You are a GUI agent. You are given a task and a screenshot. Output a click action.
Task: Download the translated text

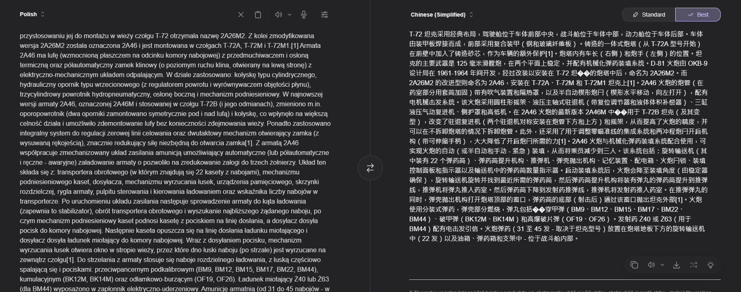[677, 265]
